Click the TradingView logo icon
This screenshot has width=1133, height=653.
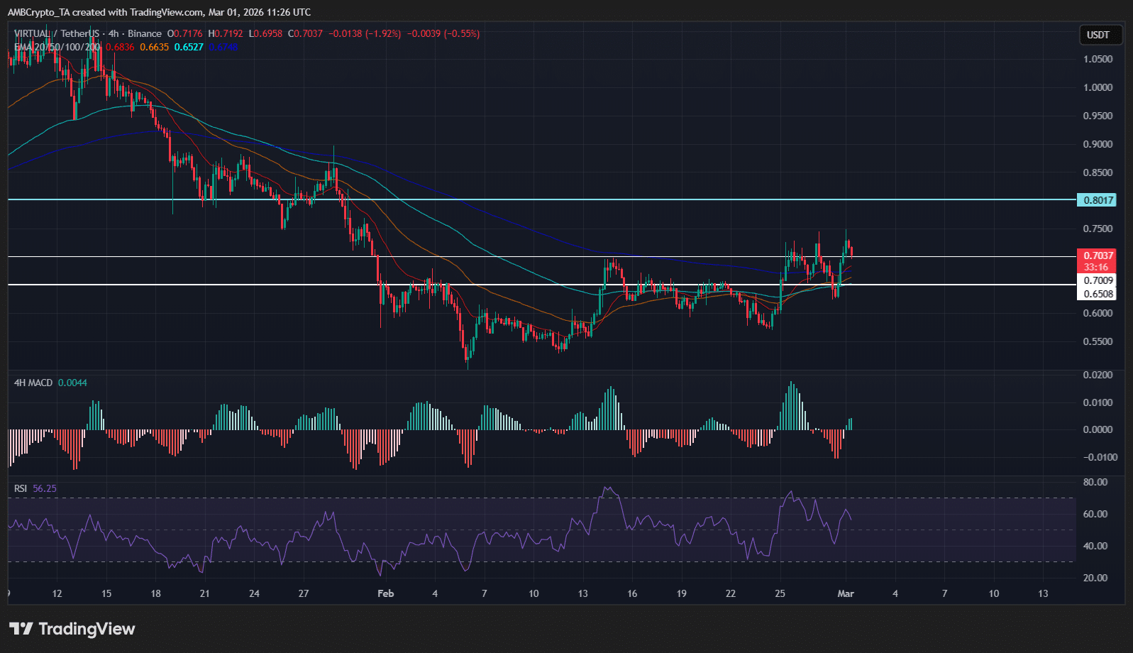point(21,629)
